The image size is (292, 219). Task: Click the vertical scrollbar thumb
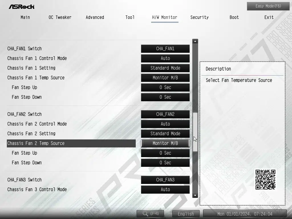click(195, 132)
